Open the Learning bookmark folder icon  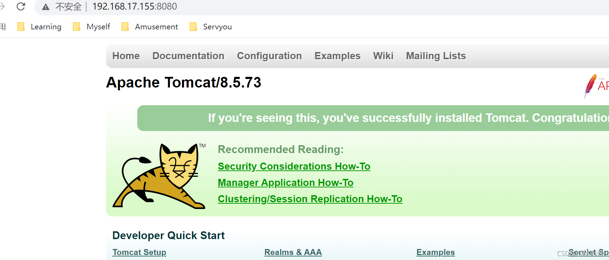(21, 27)
